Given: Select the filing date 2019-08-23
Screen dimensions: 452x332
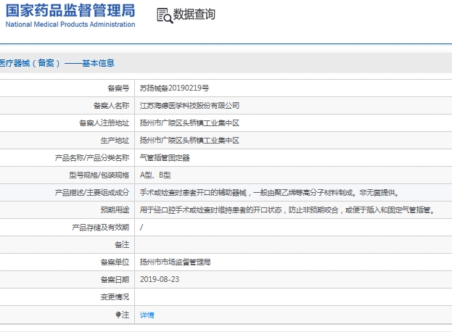Looking at the screenshot, I should [x=160, y=279].
